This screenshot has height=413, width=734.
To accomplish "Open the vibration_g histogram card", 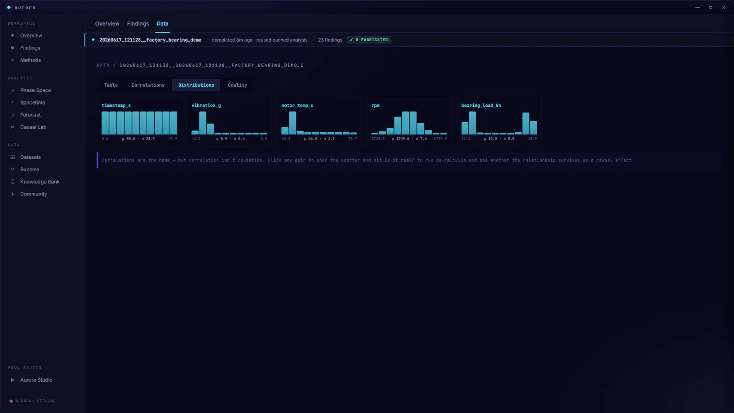I will pos(229,122).
